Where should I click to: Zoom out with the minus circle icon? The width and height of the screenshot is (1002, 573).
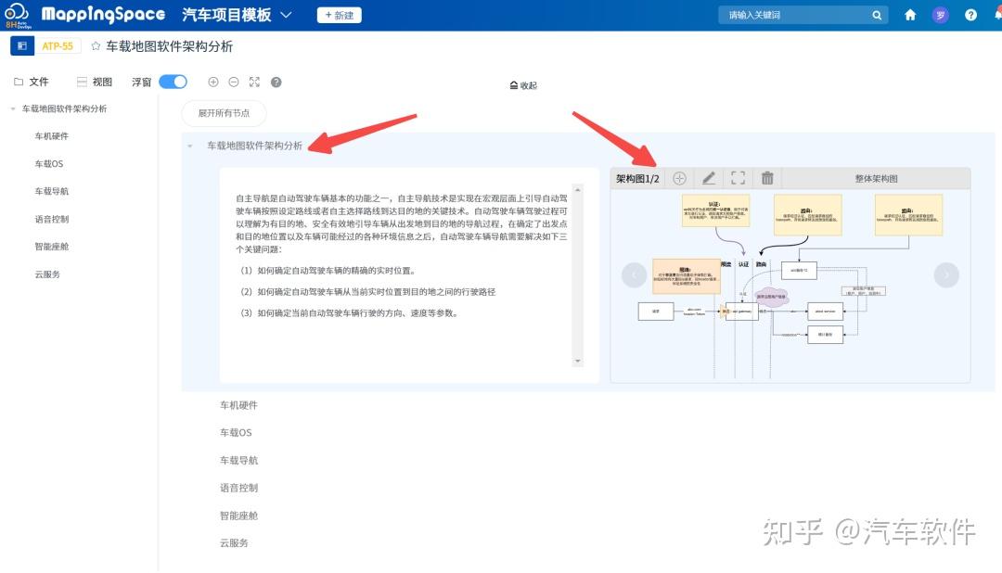[234, 82]
